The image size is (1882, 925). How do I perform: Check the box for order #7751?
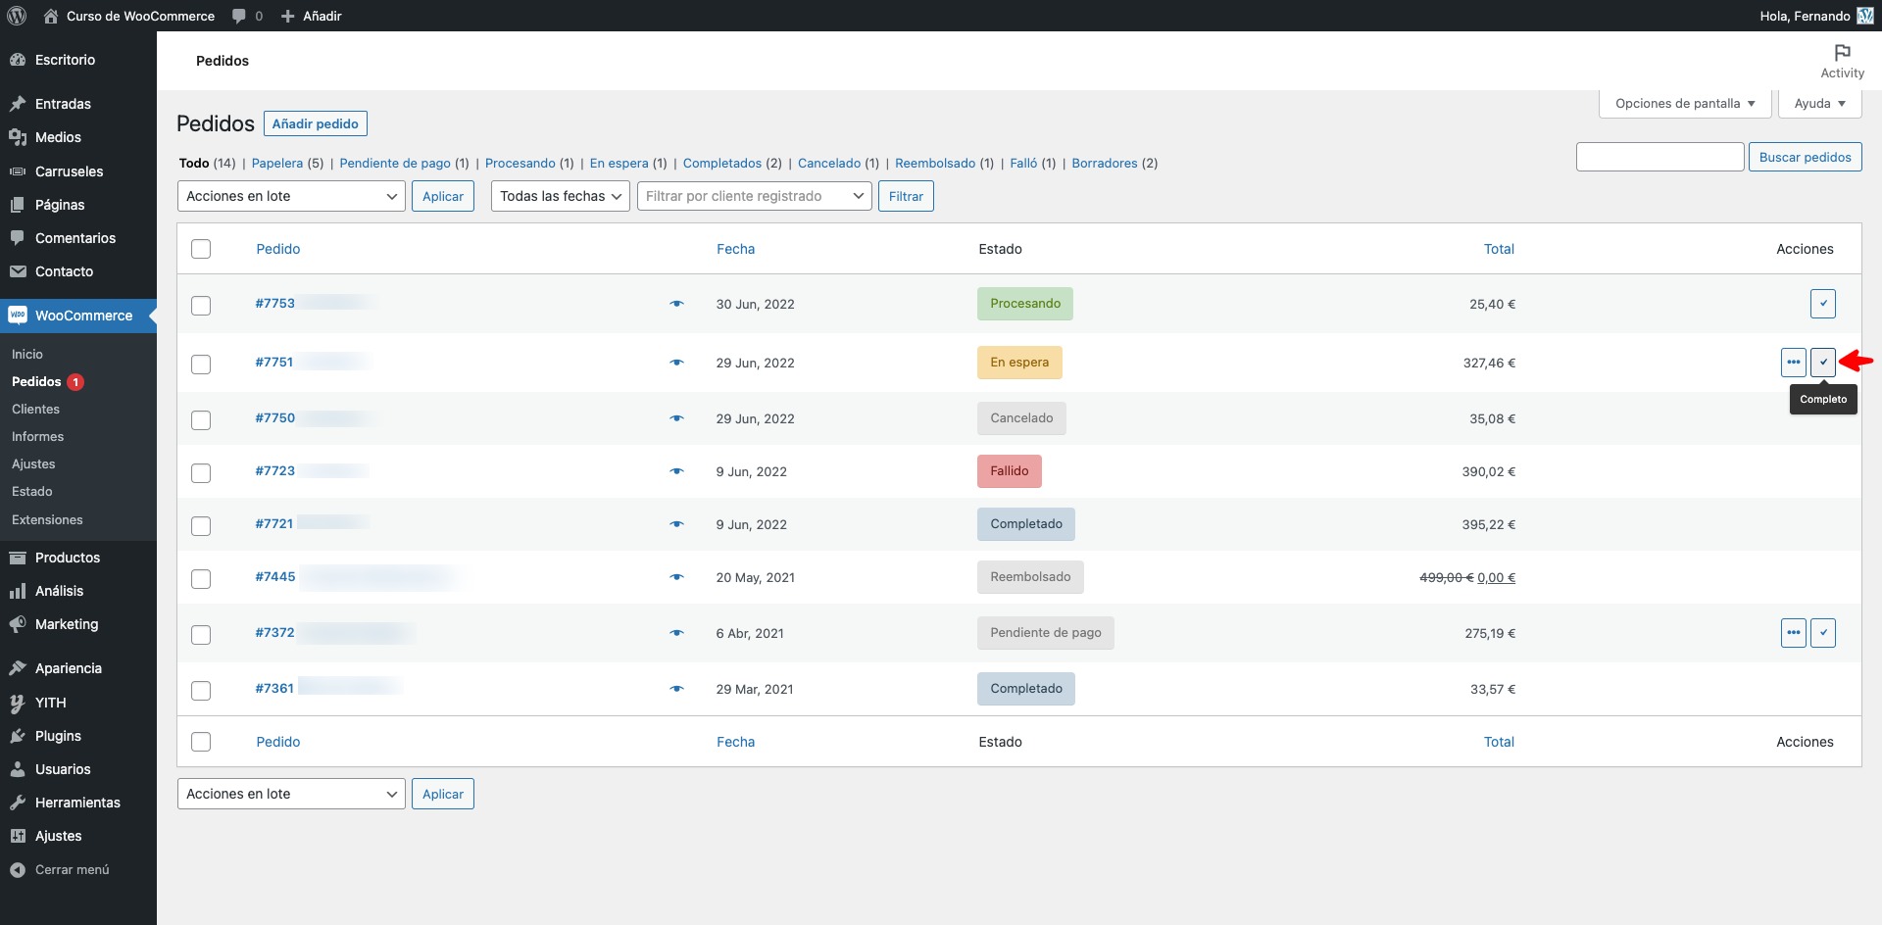click(201, 365)
